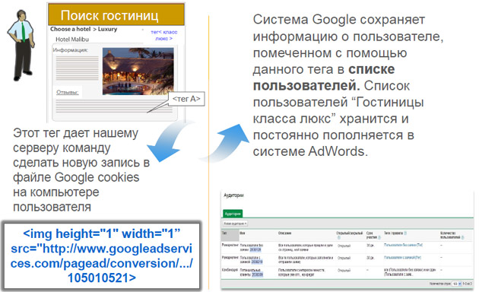Click help icon beside Количество пользователей header
The image size is (479, 292).
(x=462, y=237)
